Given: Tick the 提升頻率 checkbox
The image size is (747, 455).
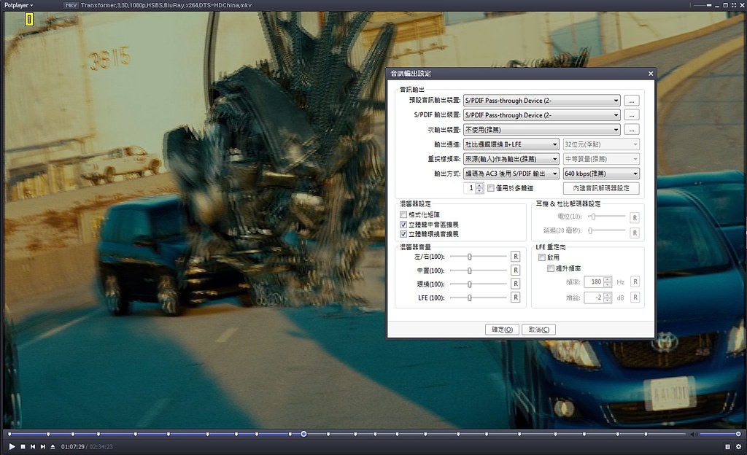Looking at the screenshot, I should click(x=551, y=268).
